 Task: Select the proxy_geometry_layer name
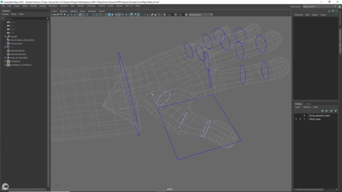coord(320,116)
